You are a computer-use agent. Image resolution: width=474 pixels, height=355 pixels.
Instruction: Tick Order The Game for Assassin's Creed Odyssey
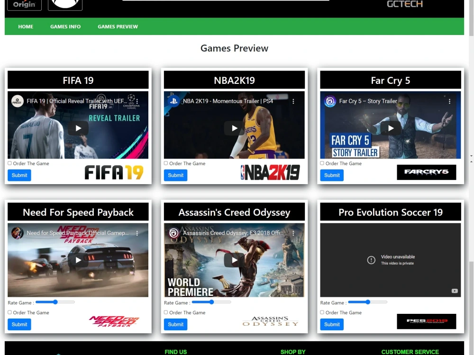coord(165,312)
